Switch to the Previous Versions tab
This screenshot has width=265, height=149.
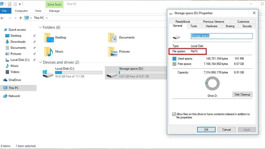tap(214, 22)
